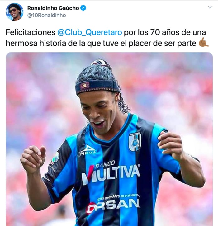
Task: Follow the @Club_Queretaro mention link
Action: coord(90,32)
